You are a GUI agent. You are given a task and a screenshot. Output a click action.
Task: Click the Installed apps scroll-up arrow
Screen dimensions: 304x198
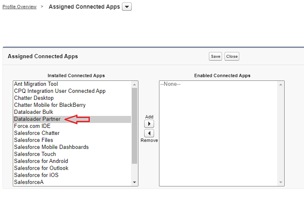click(x=134, y=85)
